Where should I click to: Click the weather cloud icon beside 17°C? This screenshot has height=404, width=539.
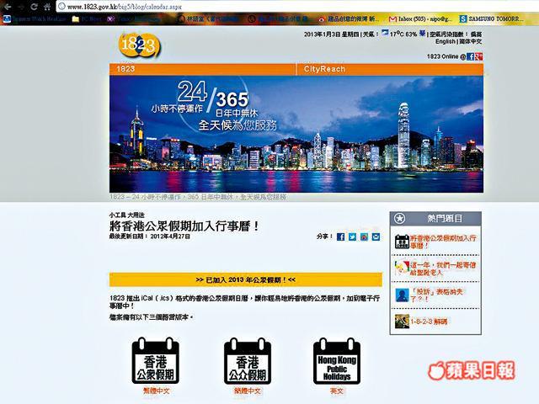pyautogui.click(x=385, y=34)
